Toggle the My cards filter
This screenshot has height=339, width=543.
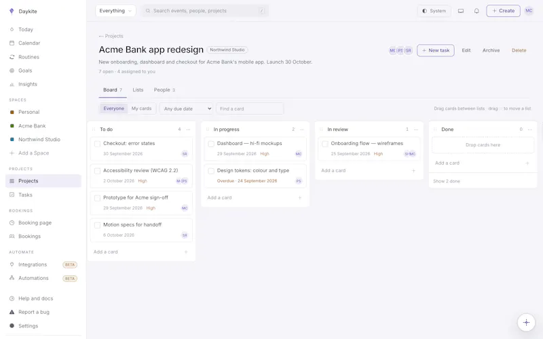pyautogui.click(x=141, y=108)
